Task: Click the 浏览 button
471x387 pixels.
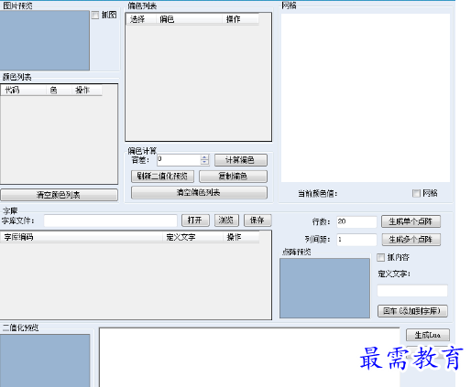Action: 226,220
